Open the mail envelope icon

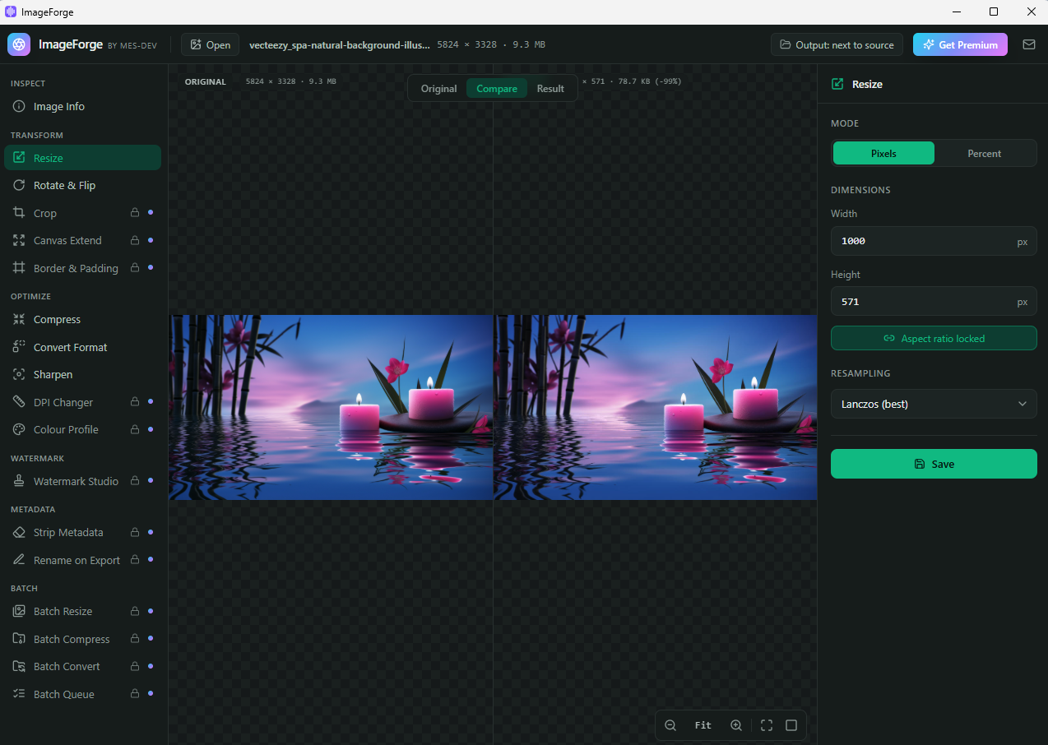point(1029,44)
